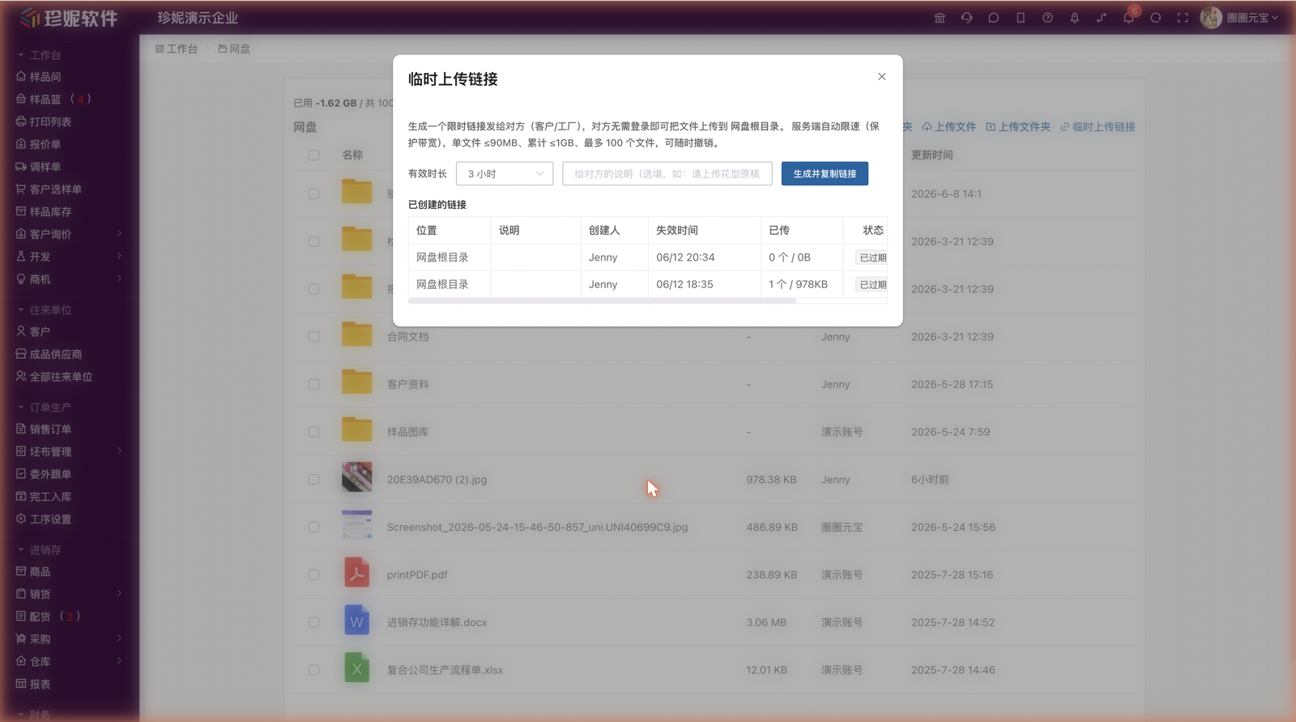Expand 客户询价 submenu in sidebar
The height and width of the screenshot is (722, 1296).
coord(119,234)
